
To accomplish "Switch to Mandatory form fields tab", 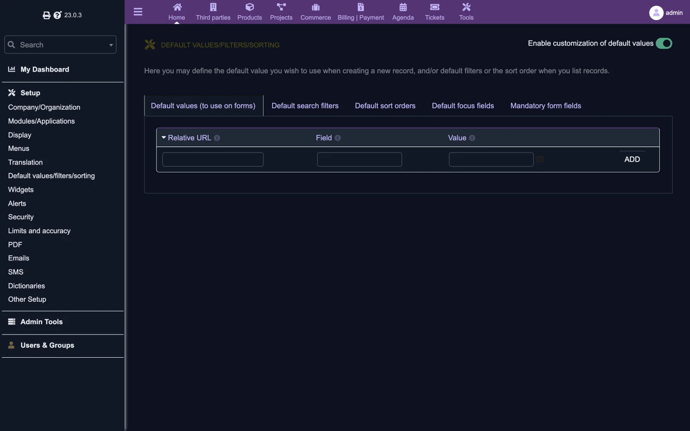I will (546, 106).
